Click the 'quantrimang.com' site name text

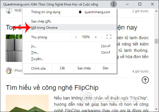tap(97, 12)
